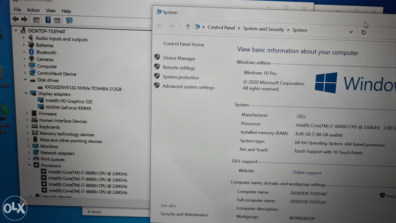Screen dimensions: 396x223
Task: Click the Refresh button in System address bar
Action: [363, 32]
